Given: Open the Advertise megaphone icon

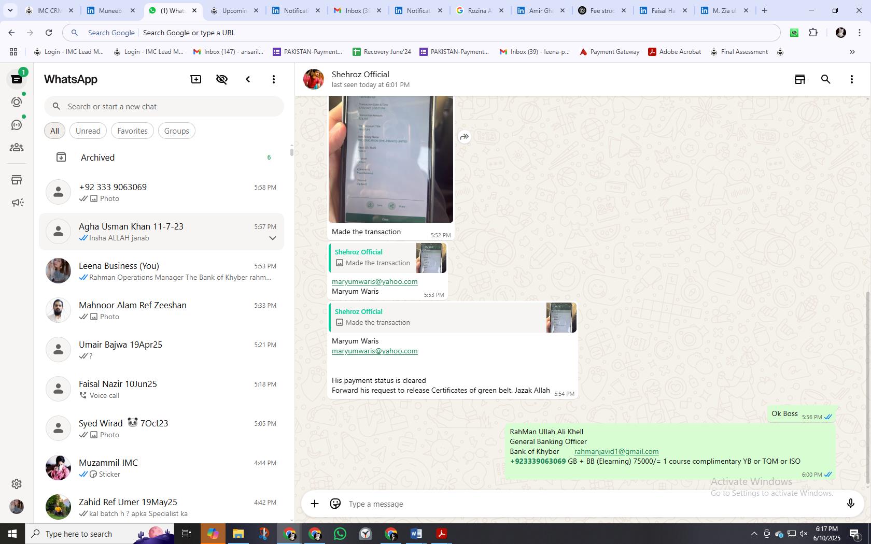Looking at the screenshot, I should (x=17, y=203).
